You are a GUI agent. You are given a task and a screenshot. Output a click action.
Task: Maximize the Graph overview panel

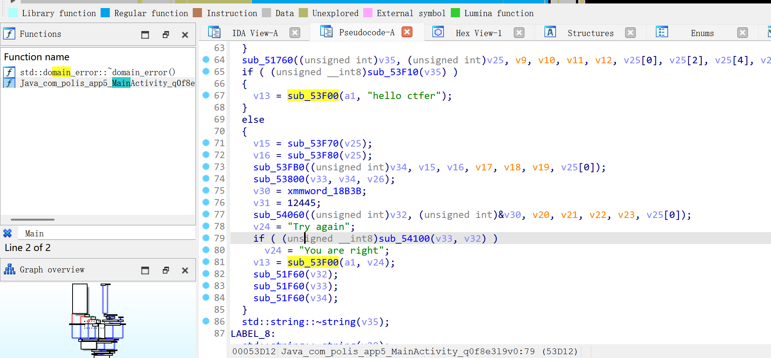(x=145, y=271)
